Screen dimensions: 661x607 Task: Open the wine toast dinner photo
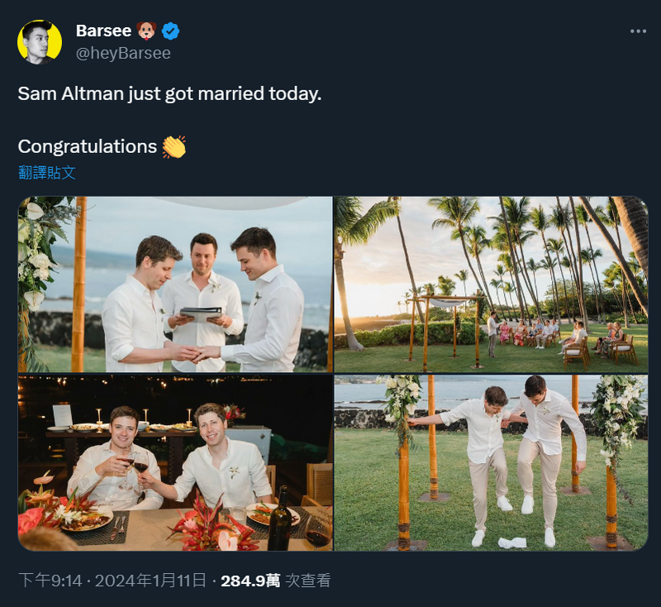point(175,463)
